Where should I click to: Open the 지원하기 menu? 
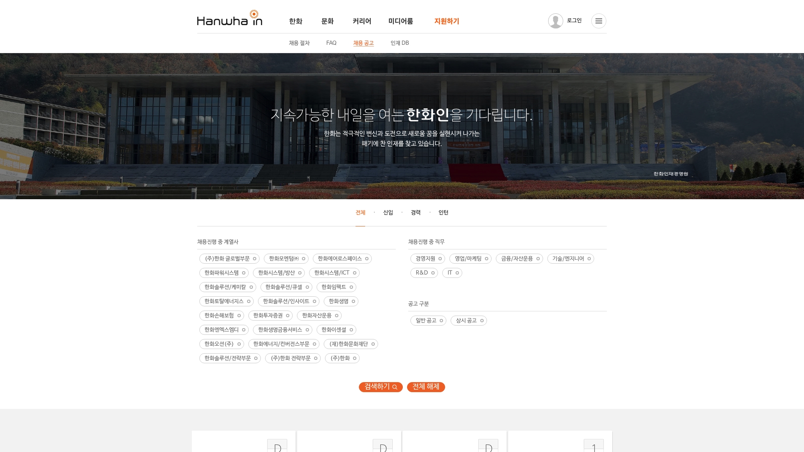446,21
